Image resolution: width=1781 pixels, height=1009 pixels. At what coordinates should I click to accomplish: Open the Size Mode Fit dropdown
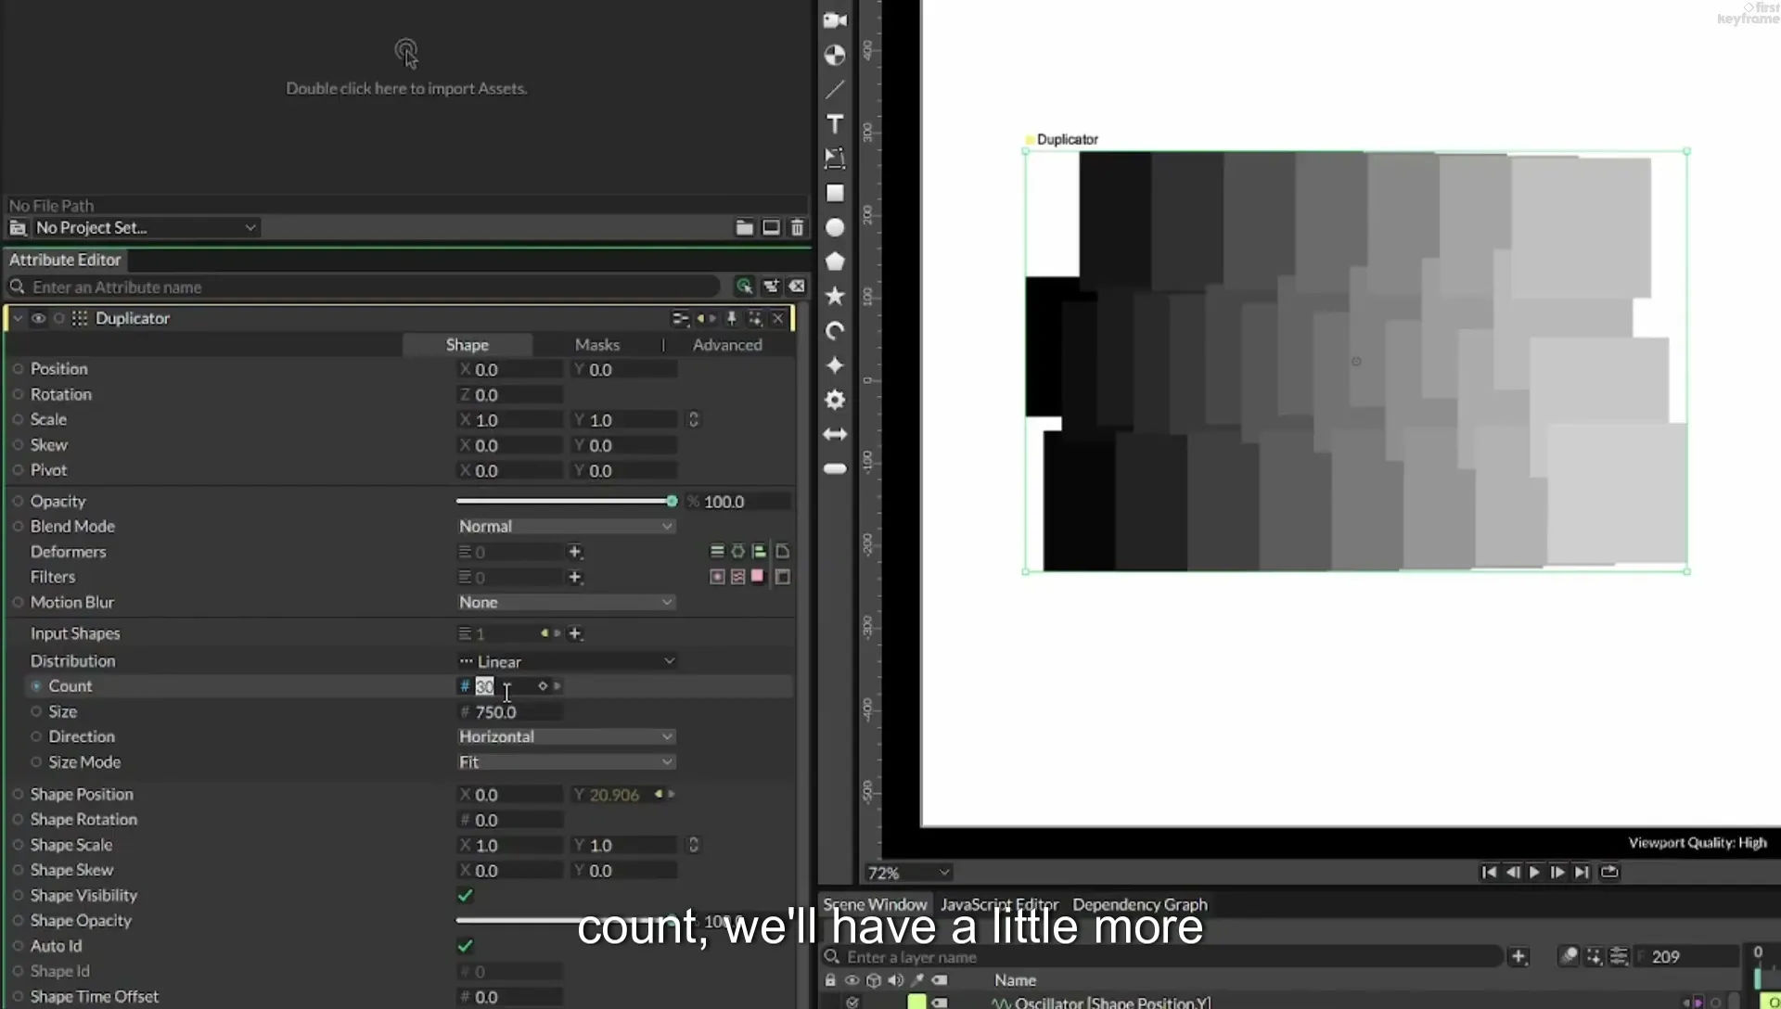pos(566,761)
